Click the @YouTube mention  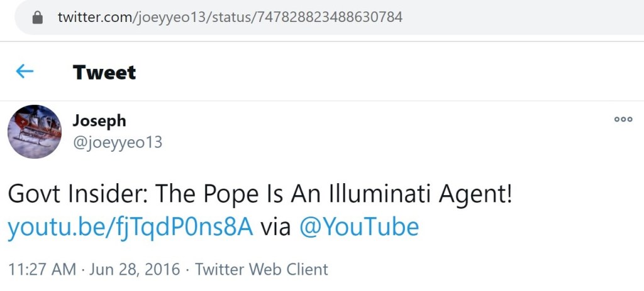(358, 227)
